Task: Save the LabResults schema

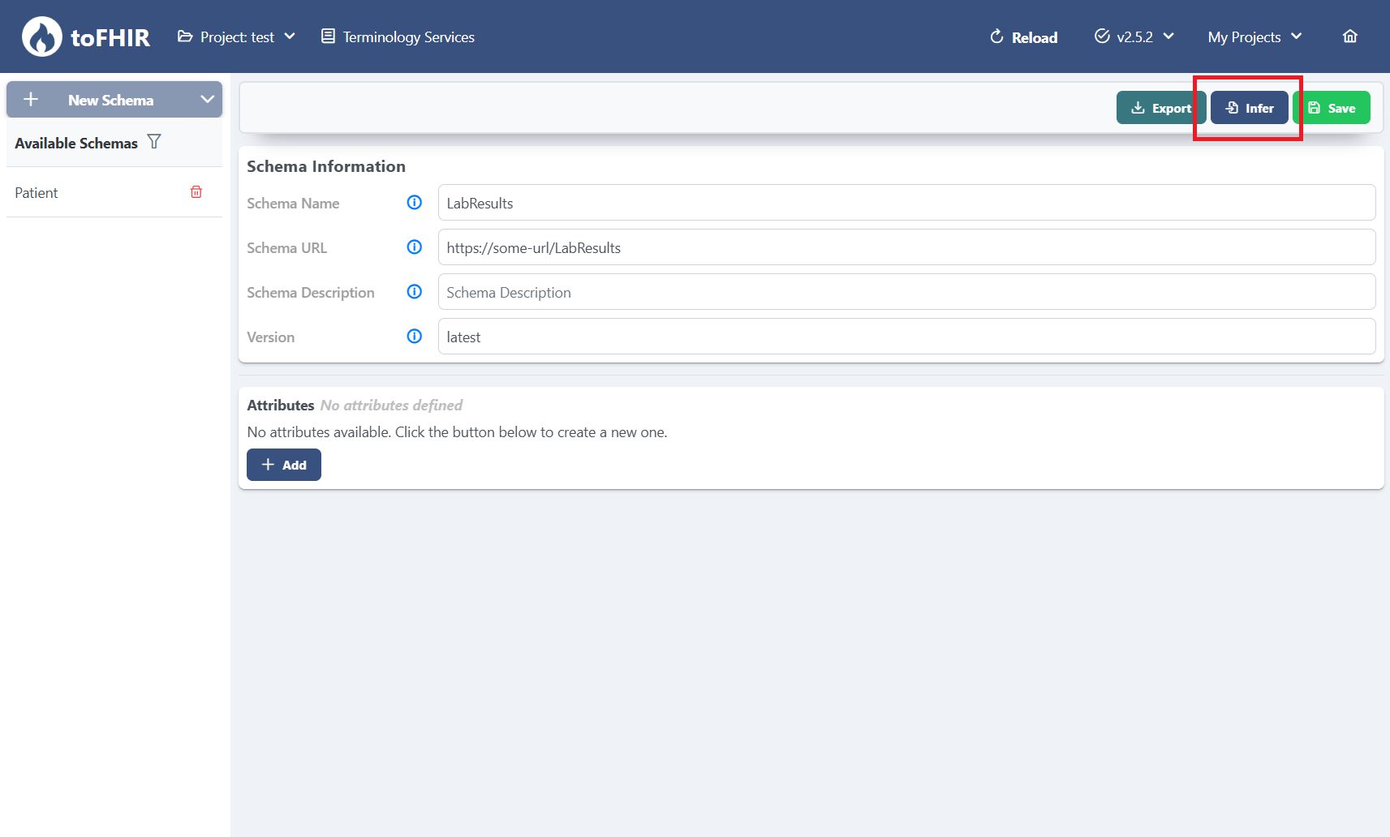Action: 1332,107
